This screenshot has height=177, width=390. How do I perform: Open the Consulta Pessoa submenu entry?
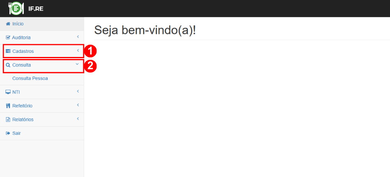[30, 78]
